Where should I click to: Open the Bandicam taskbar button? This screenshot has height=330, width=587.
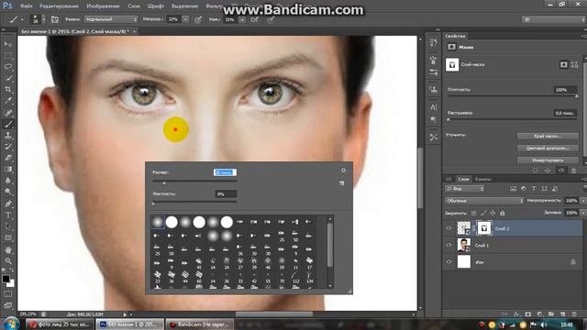click(200, 324)
